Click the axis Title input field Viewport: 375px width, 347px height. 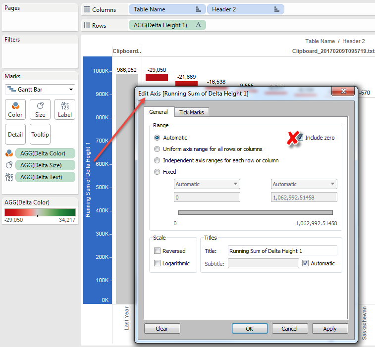coord(282,250)
